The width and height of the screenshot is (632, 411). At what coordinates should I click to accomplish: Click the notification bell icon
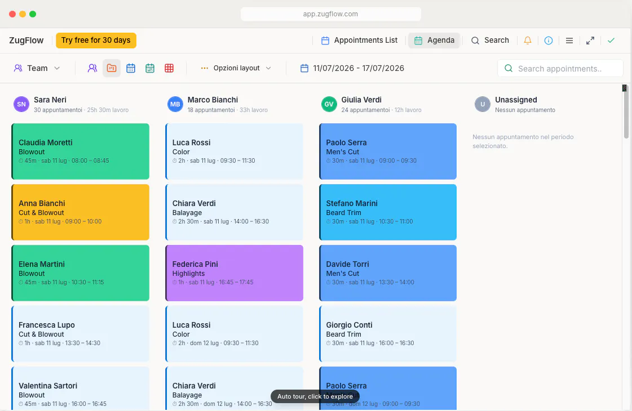pyautogui.click(x=528, y=40)
